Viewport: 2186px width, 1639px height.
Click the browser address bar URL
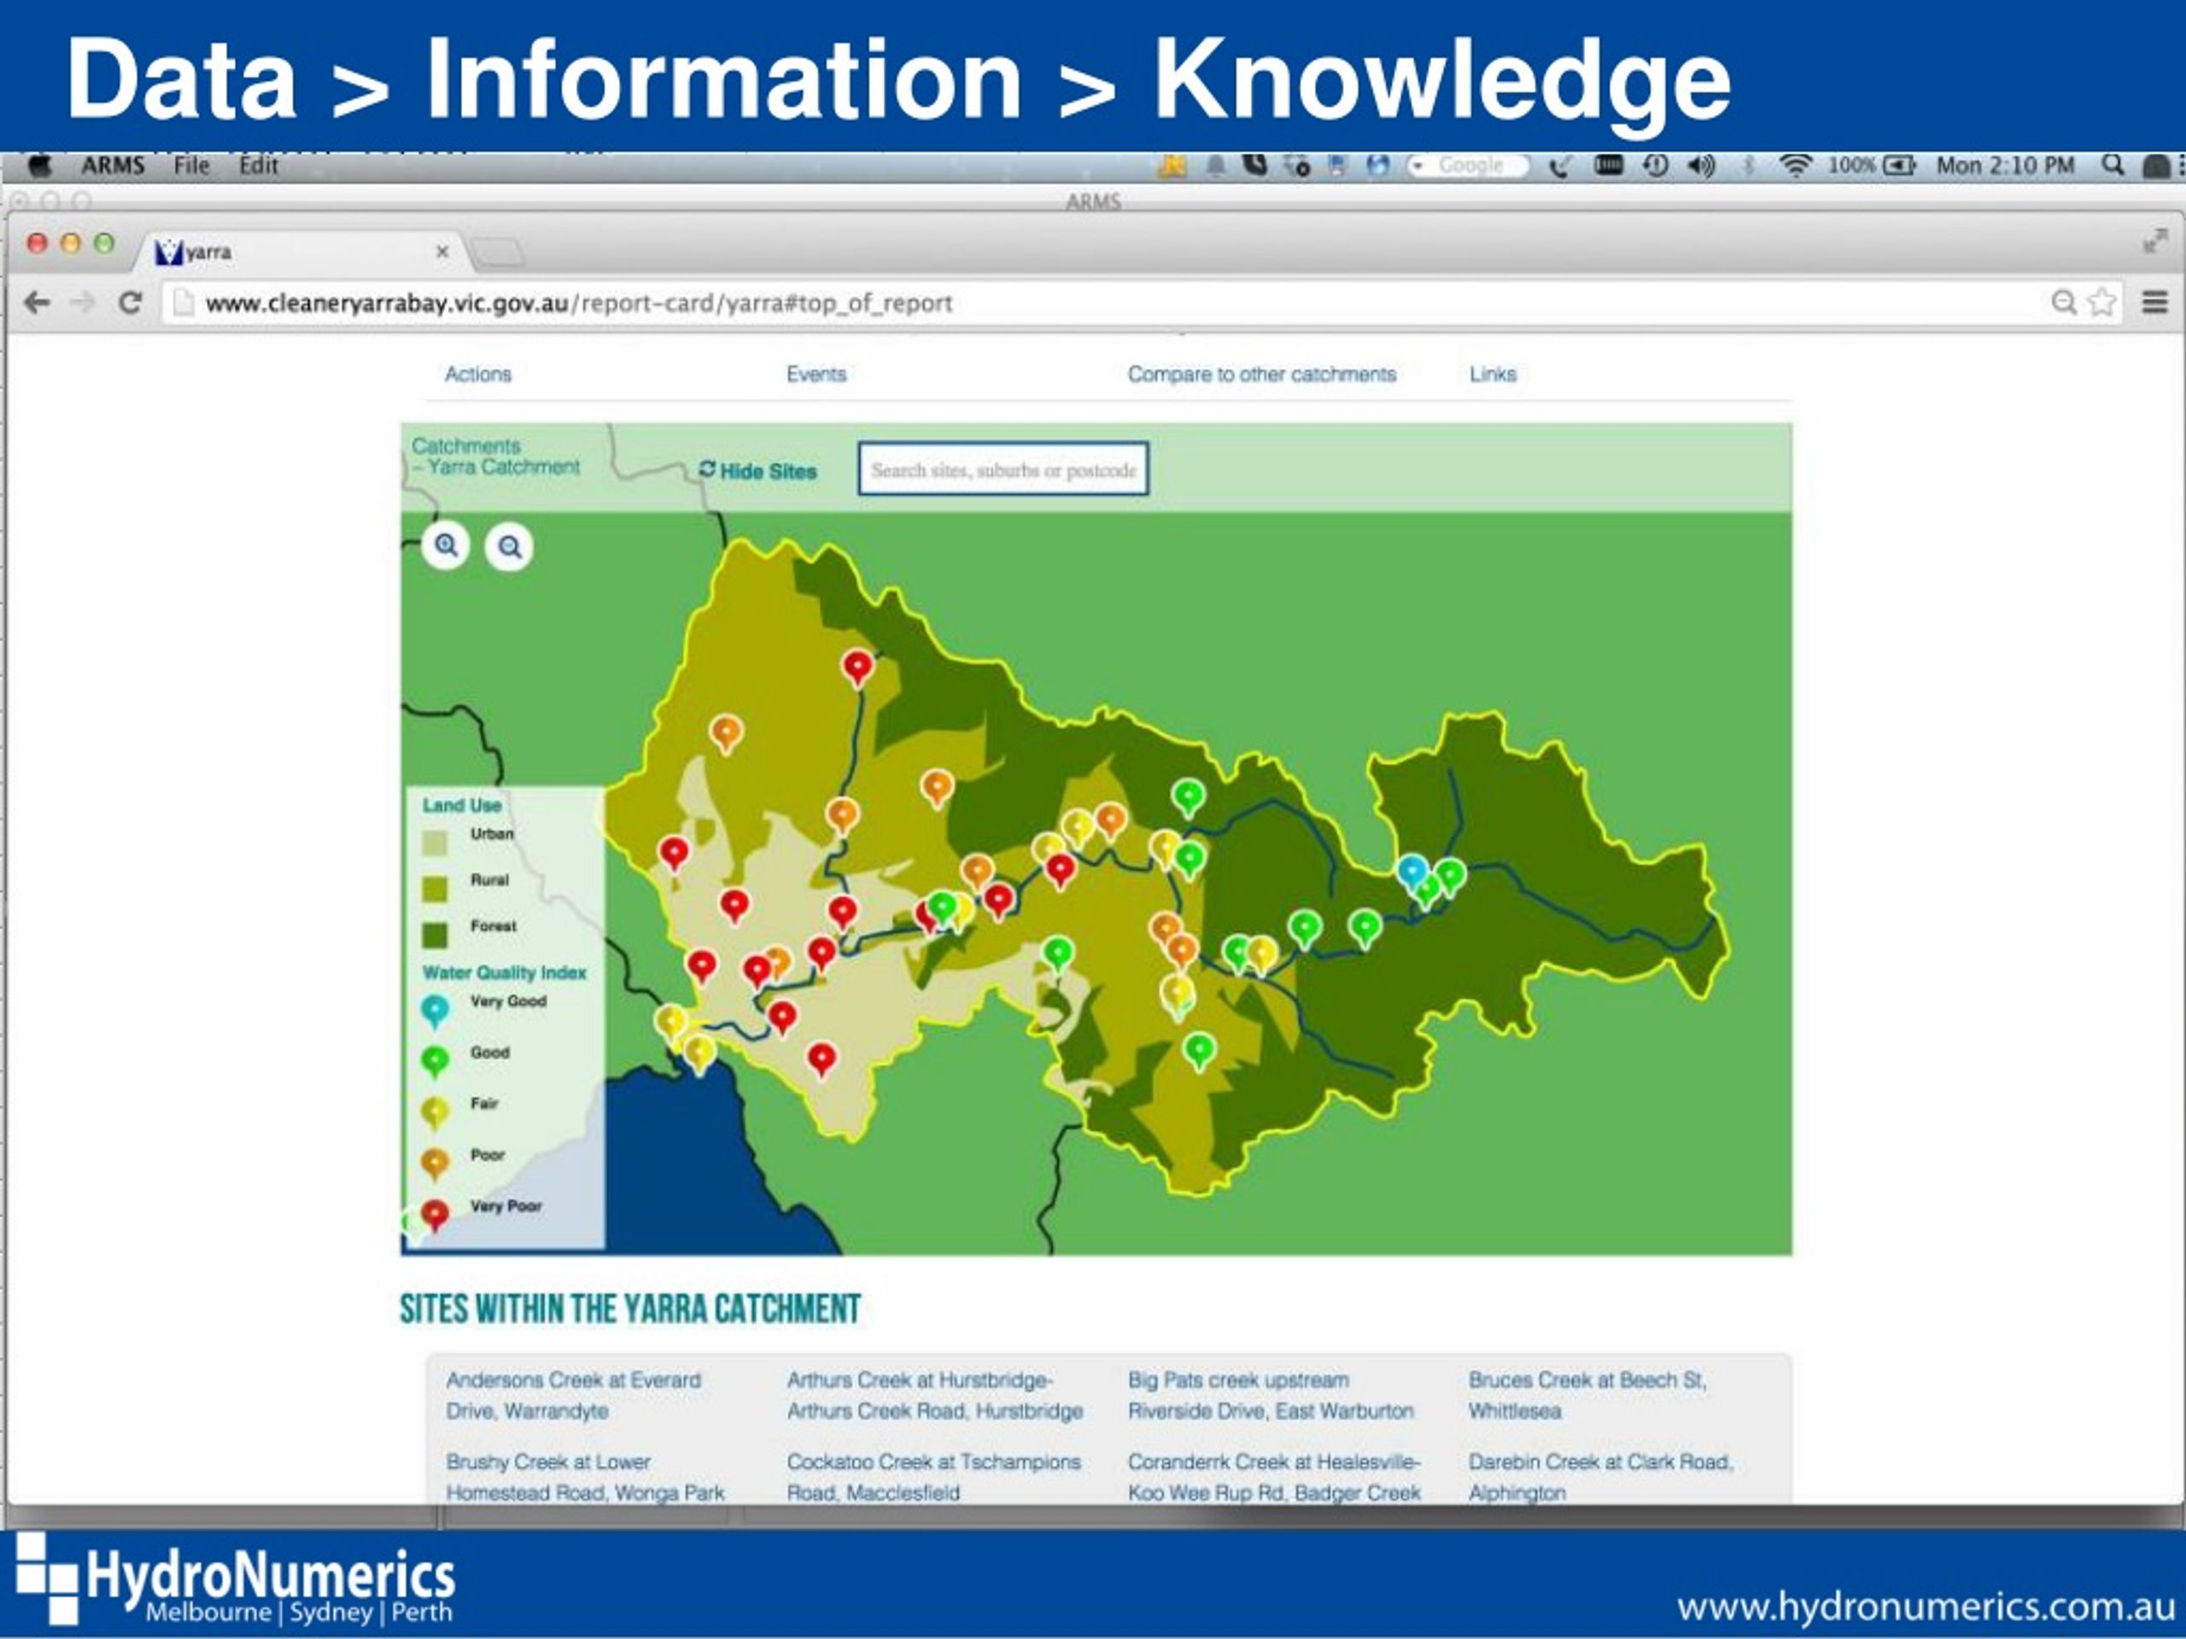[579, 303]
